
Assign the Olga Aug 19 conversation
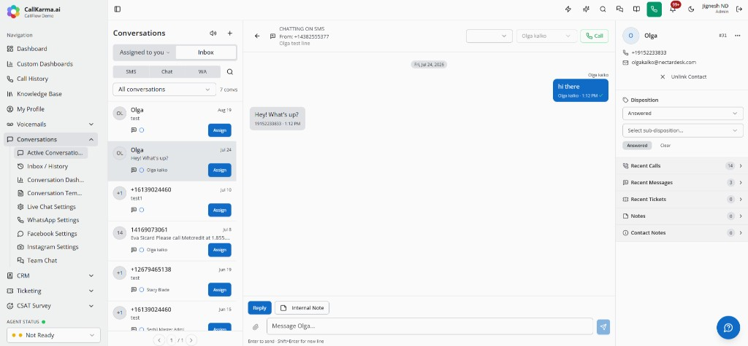[219, 130]
